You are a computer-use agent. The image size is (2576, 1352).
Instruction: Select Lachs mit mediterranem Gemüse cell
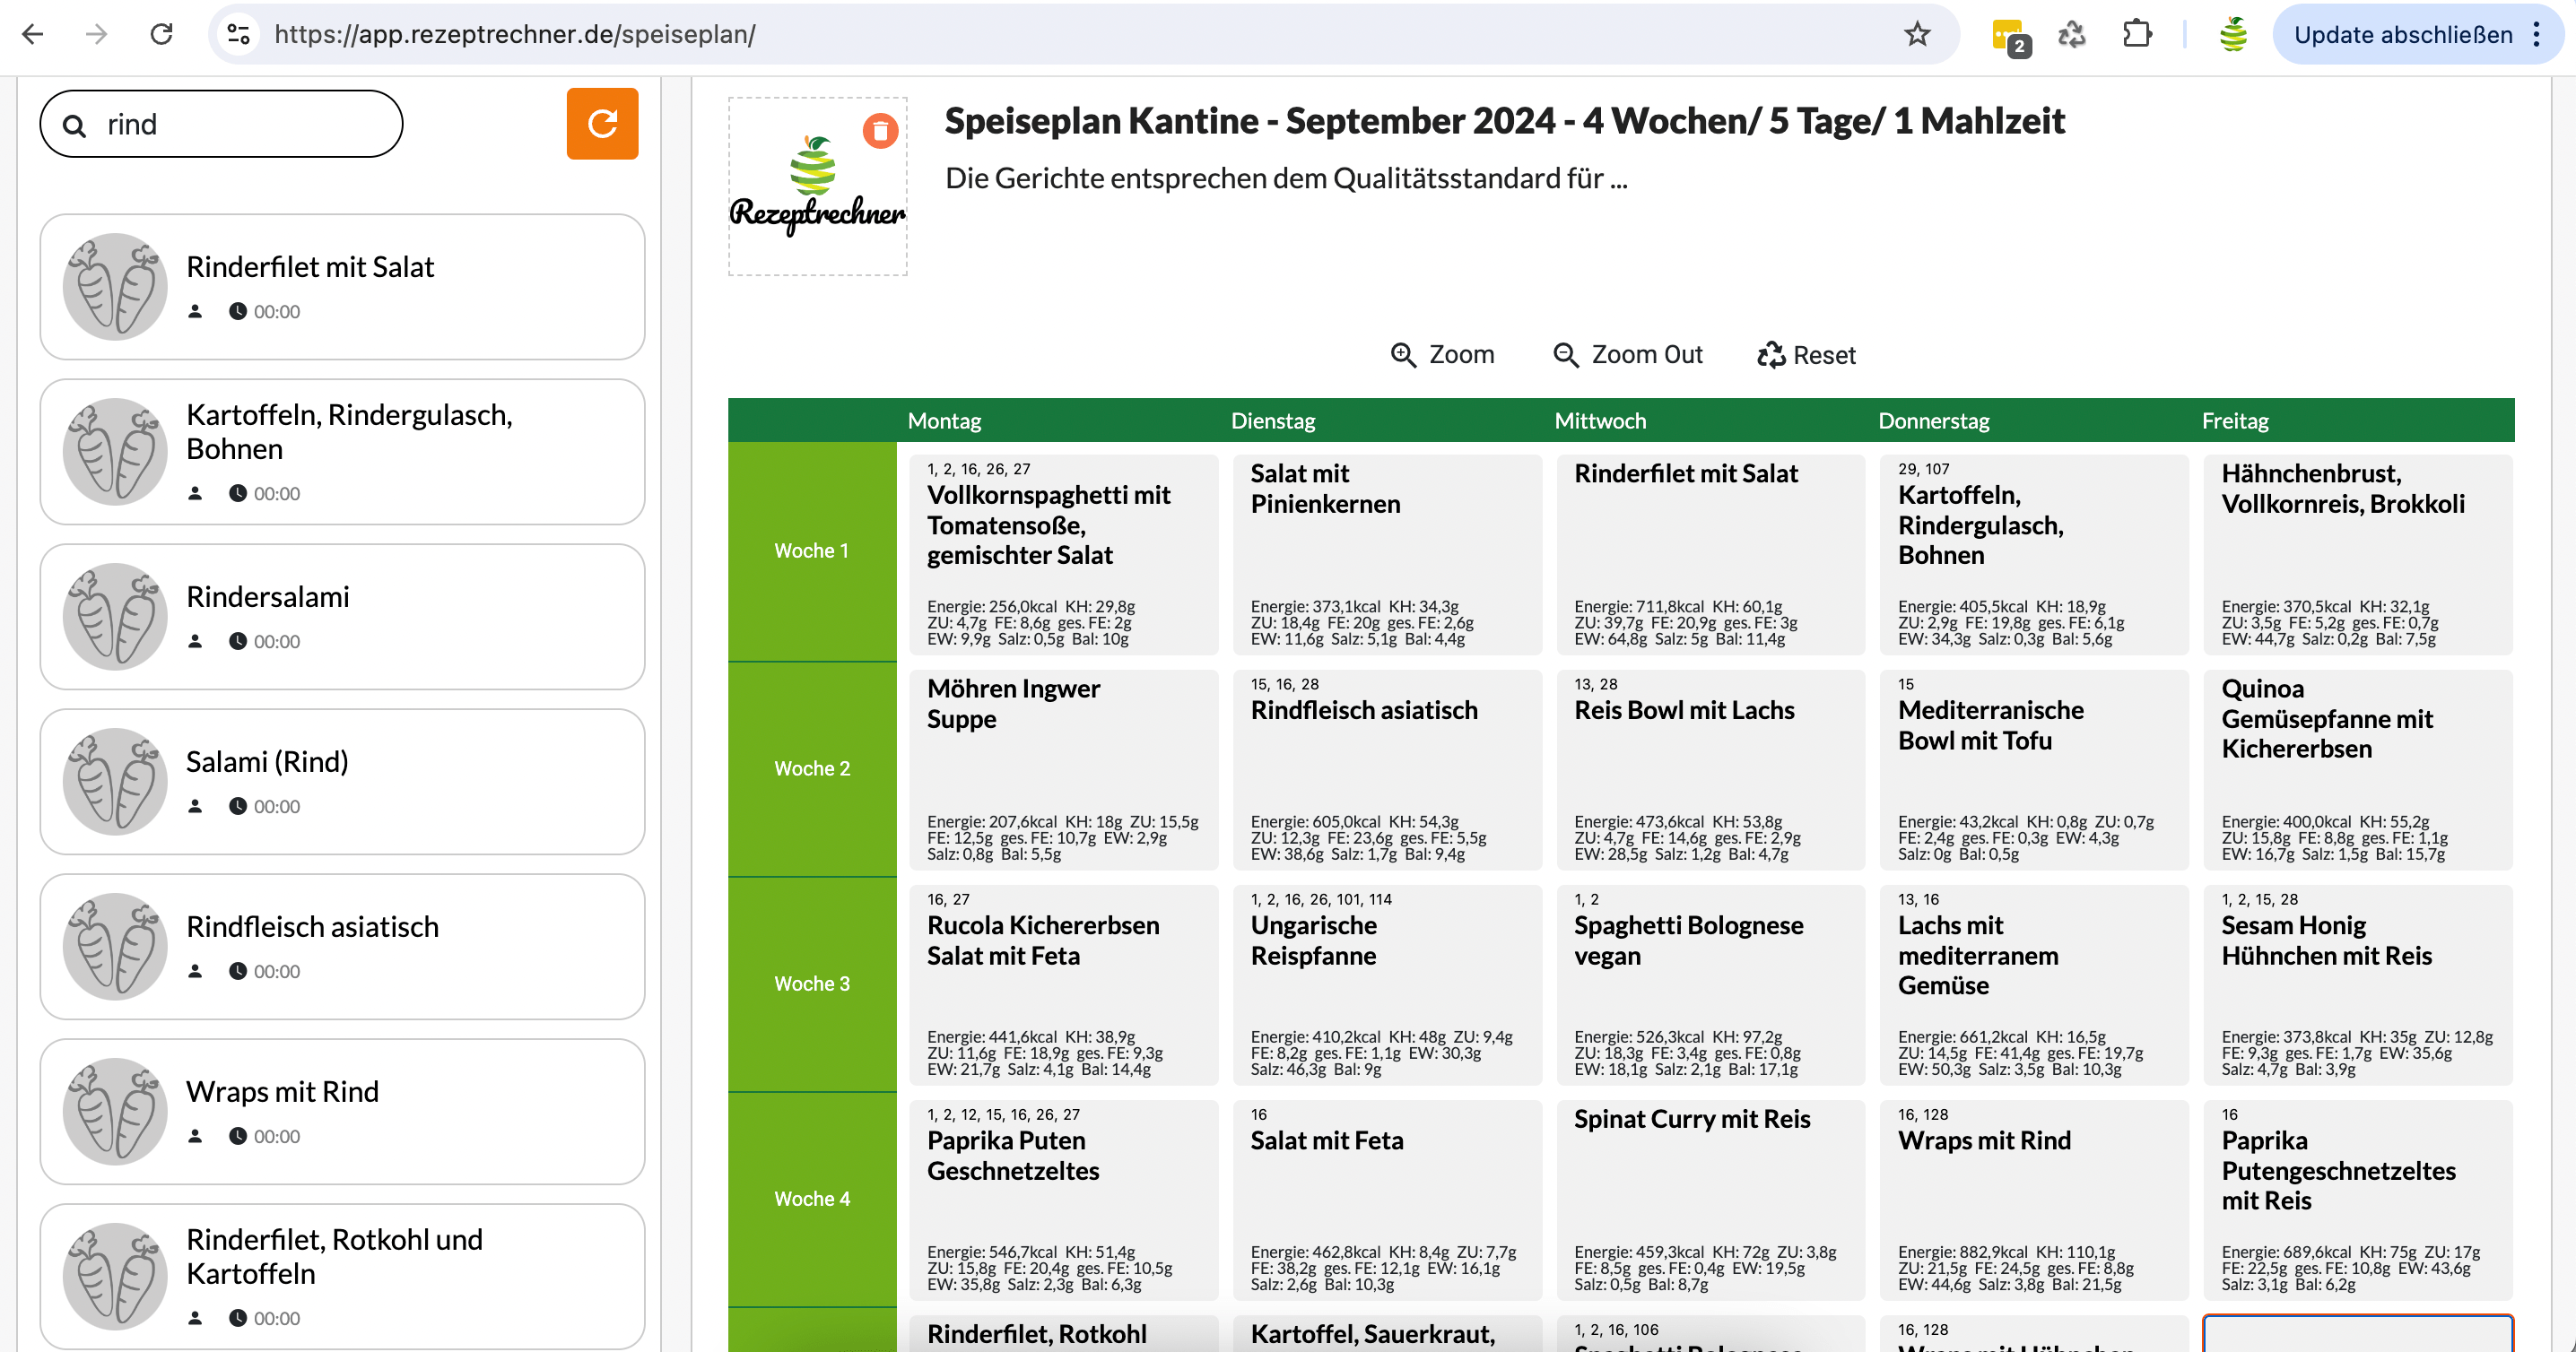2034,984
